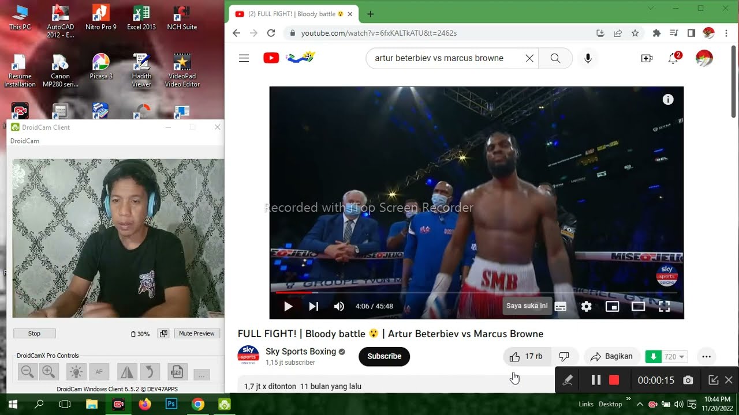739x415 pixels.
Task: Open Sky Sports Boxing channel name
Action: 301,352
